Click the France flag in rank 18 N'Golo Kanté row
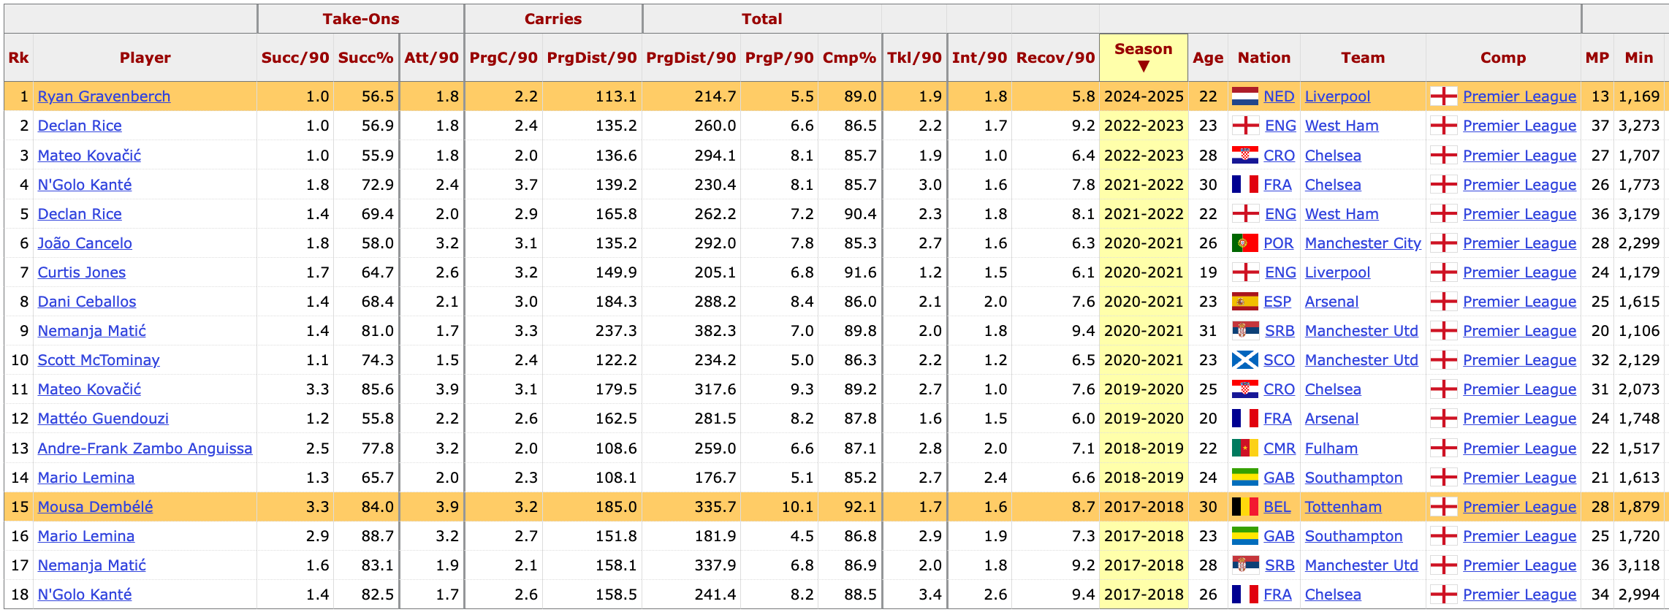 (1244, 595)
